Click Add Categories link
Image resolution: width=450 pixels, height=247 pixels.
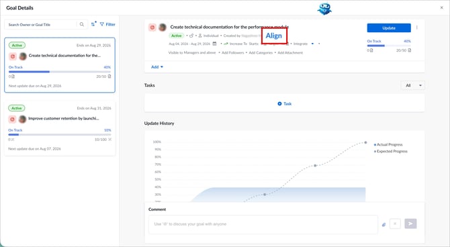click(261, 52)
